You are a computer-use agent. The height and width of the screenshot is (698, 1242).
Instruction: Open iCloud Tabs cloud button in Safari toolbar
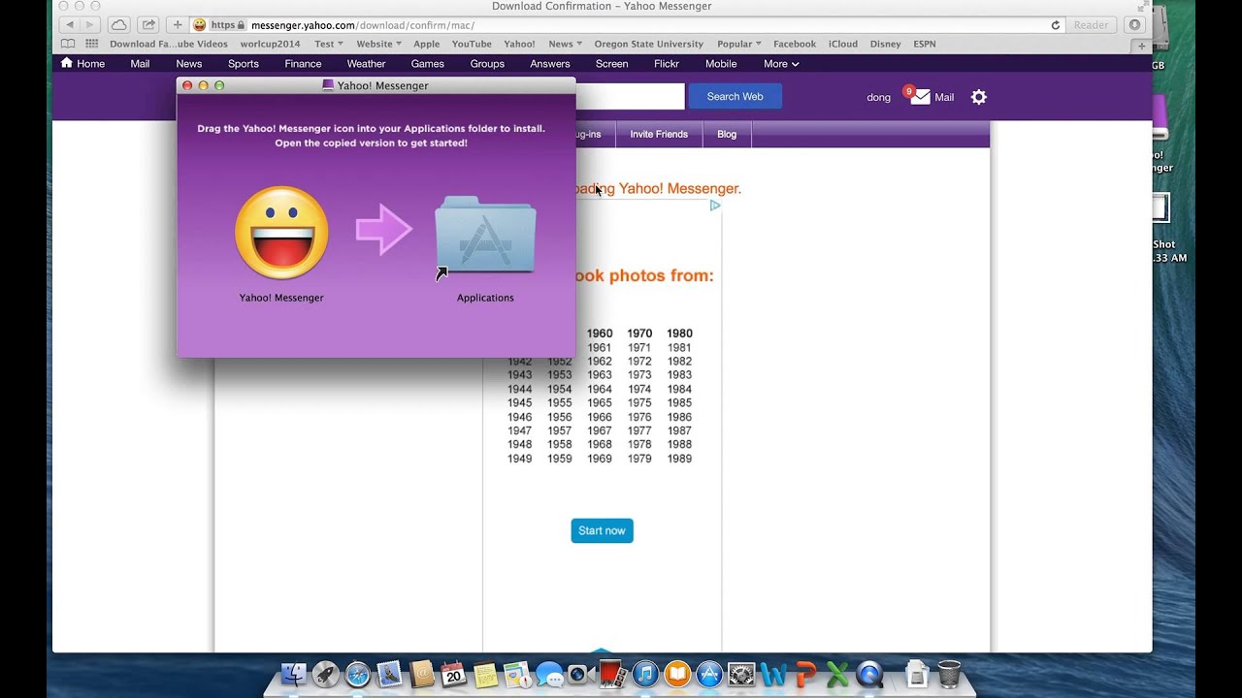pos(118,25)
